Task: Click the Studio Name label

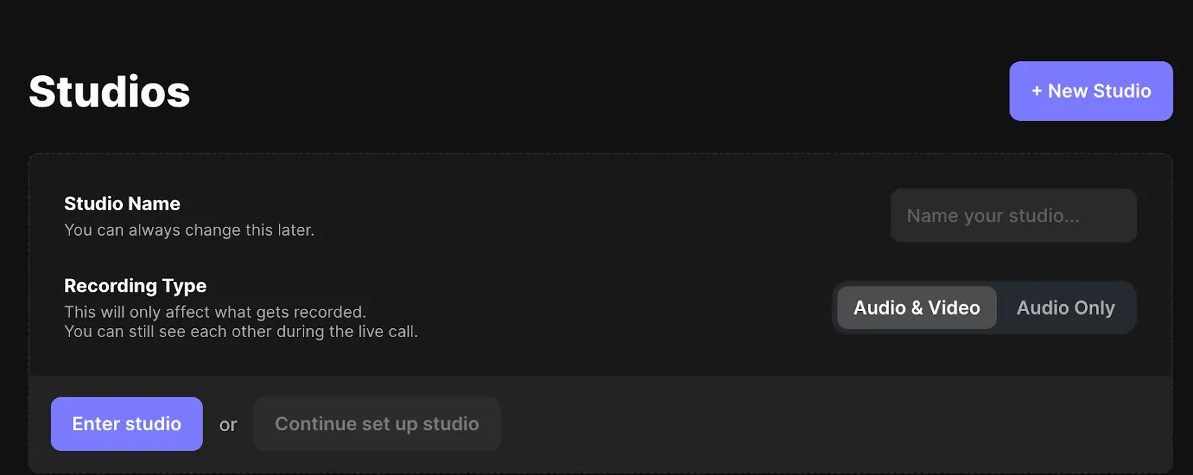Action: pos(122,204)
